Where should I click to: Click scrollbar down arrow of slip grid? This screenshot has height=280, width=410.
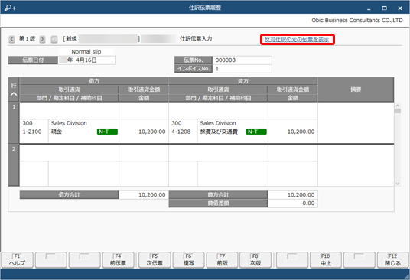398,184
